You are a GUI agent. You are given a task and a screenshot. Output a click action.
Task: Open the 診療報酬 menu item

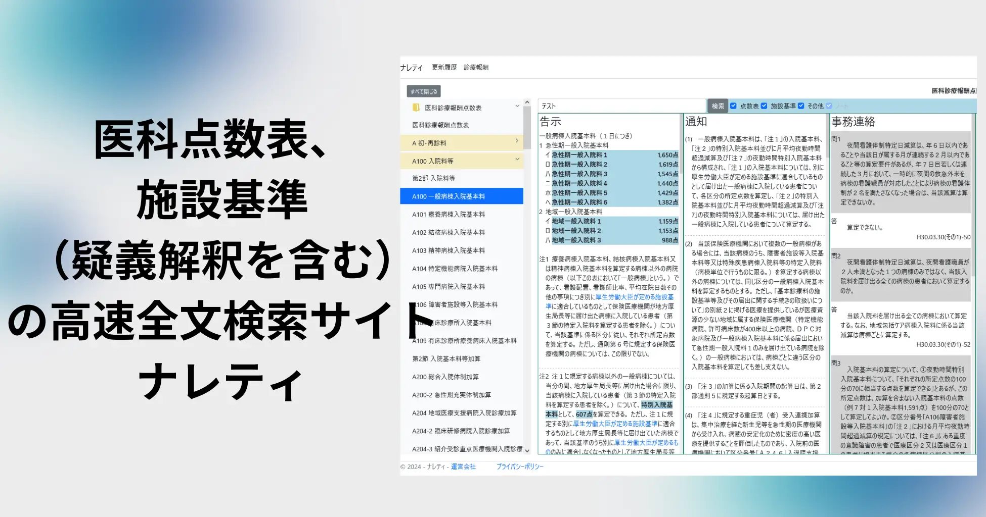[476, 67]
